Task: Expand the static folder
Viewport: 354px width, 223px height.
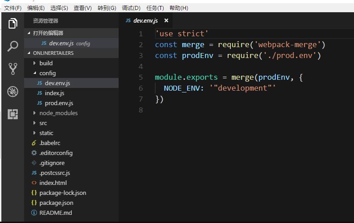Action: coord(35,133)
